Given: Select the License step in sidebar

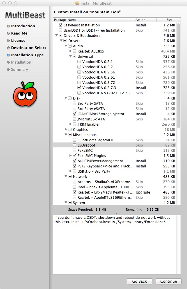Looking at the screenshot, I should tap(18, 40).
